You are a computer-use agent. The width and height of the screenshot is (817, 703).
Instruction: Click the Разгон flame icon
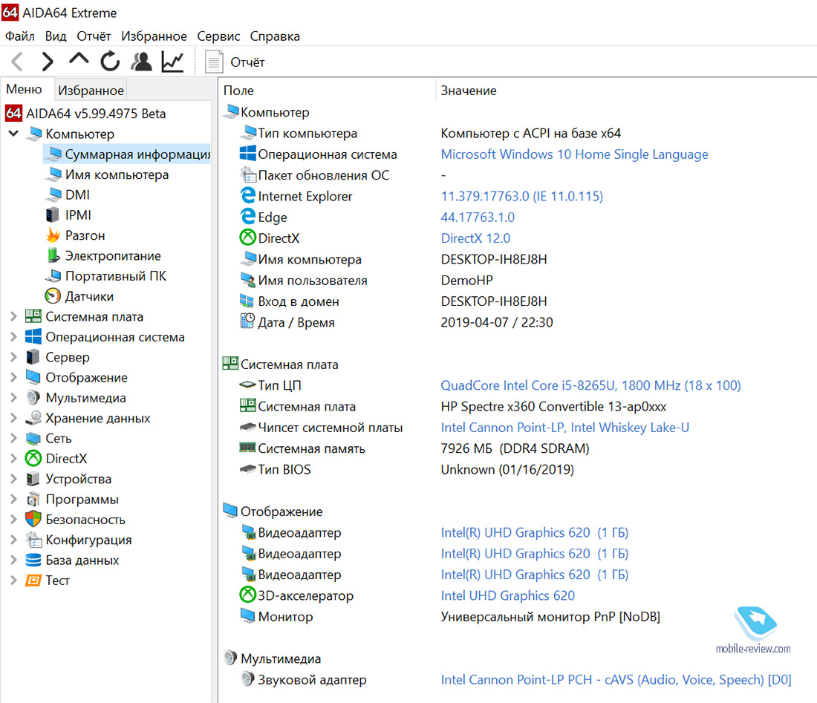(x=53, y=235)
